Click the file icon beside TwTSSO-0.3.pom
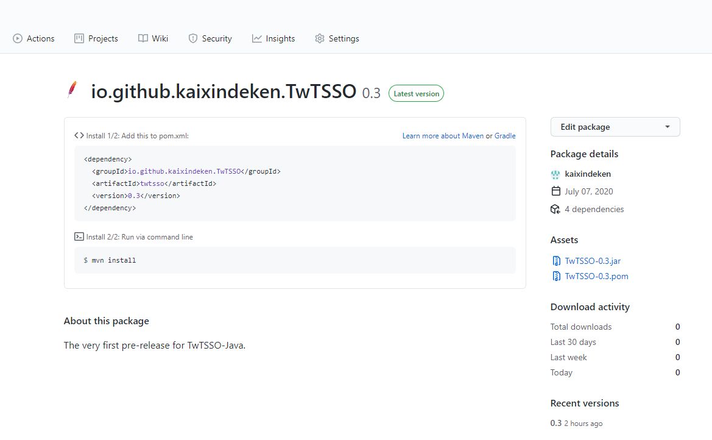The width and height of the screenshot is (712, 440). coord(556,276)
